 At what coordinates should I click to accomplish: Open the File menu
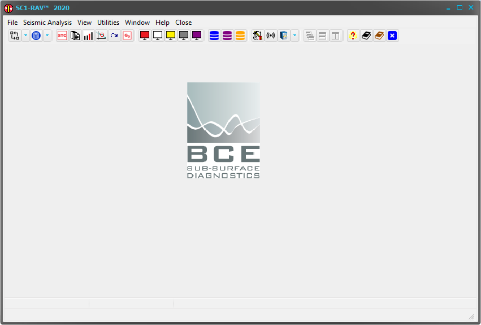(x=12, y=23)
